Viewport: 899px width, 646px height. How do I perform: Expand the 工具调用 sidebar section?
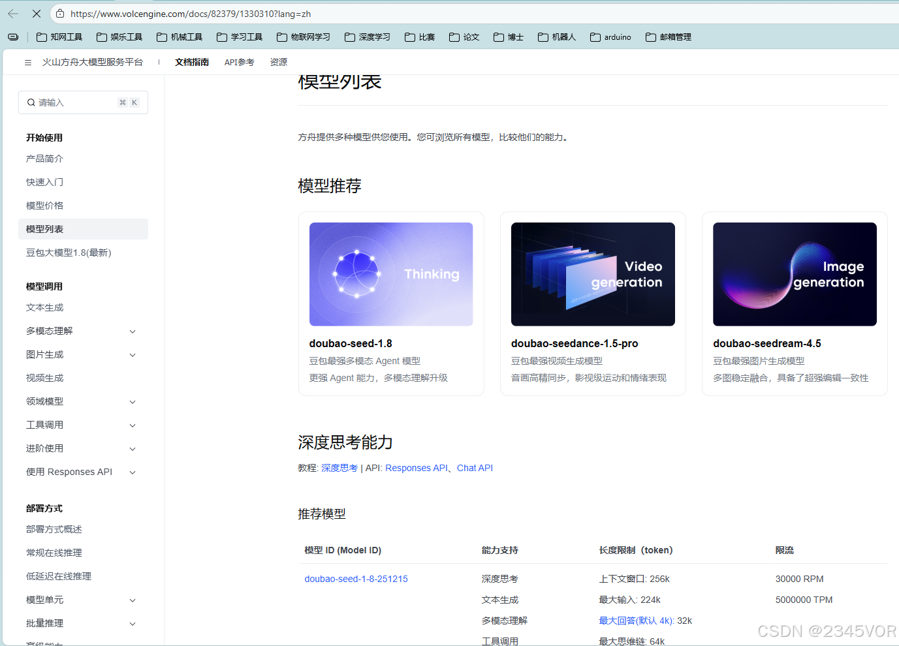133,425
